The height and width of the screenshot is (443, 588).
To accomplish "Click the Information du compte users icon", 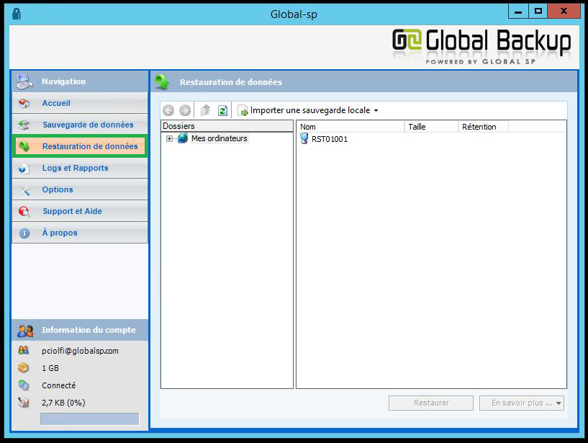I will [25, 331].
